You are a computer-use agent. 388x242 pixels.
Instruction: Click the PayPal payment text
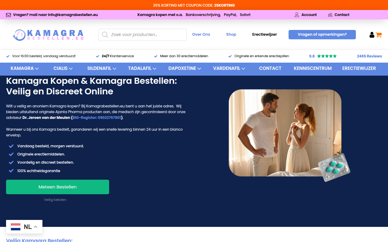coord(230,15)
